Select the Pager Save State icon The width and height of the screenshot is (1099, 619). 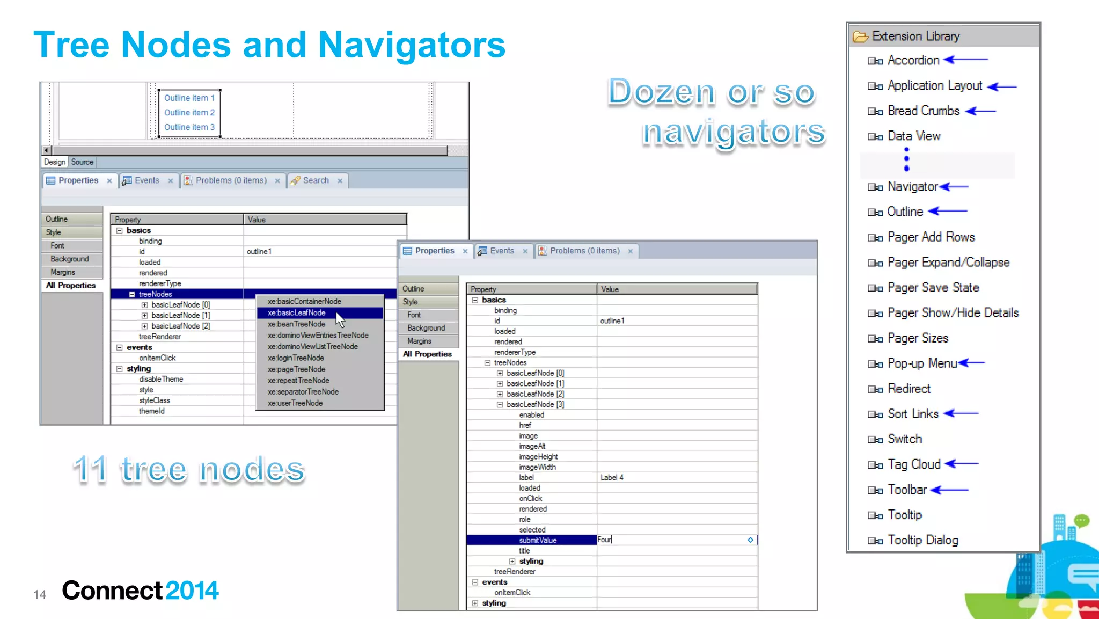point(875,288)
